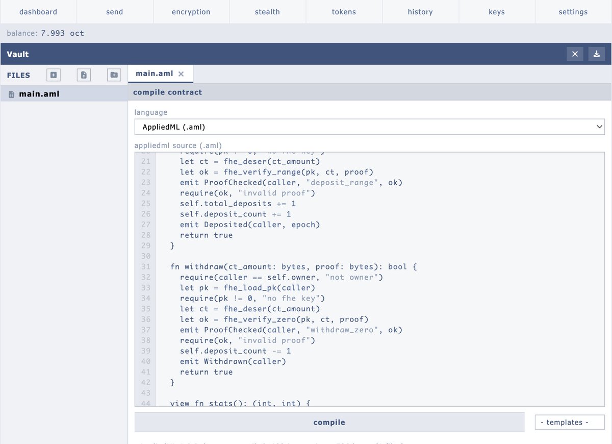This screenshot has width=612, height=444.
Task: Click the upload file icon in FILES header
Action: [84, 75]
